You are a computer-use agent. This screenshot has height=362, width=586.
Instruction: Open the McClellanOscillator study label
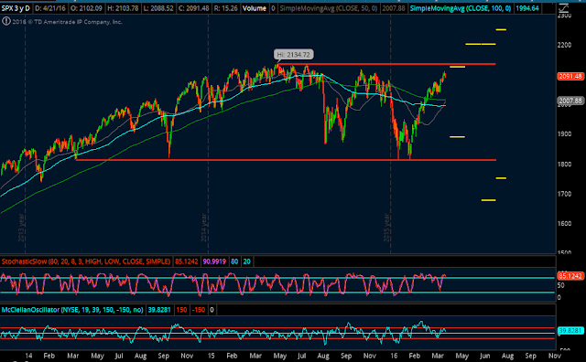72,310
